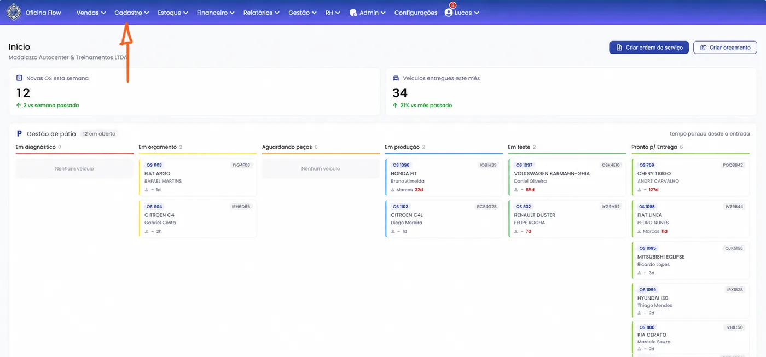Click the person icon on OS 1098 card
Screen dimensions: 766x357
click(640, 231)
